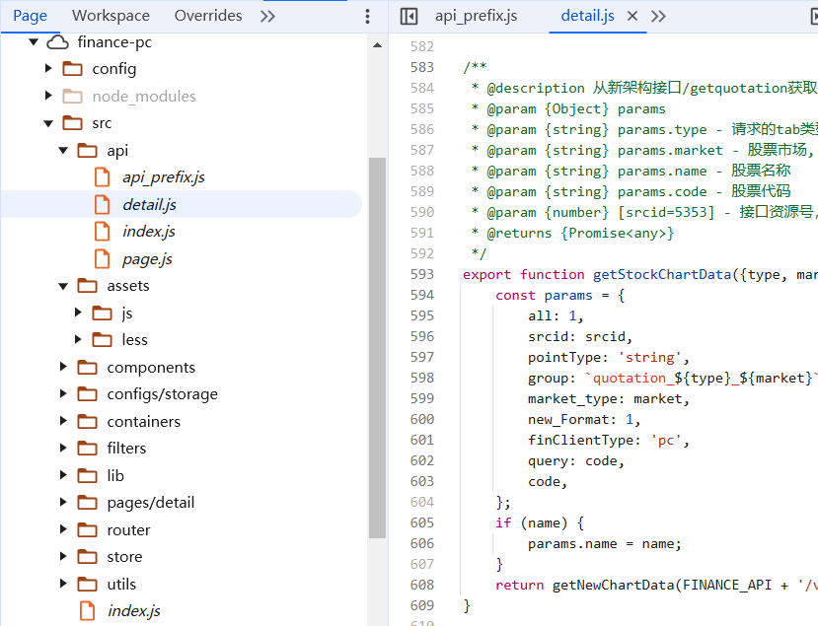Open index.js under the api folder
The image size is (818, 626).
[149, 232]
